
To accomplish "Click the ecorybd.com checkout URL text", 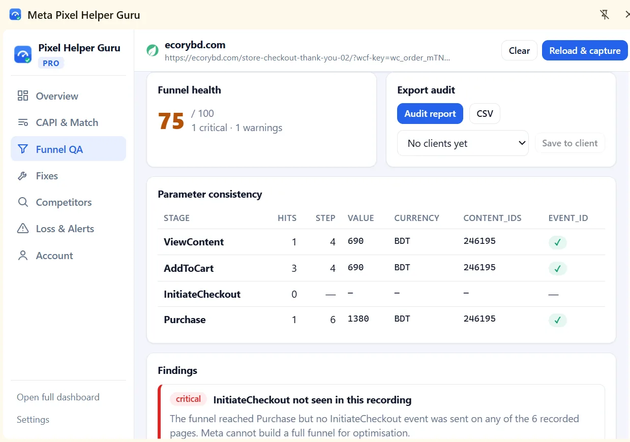I will tap(308, 58).
